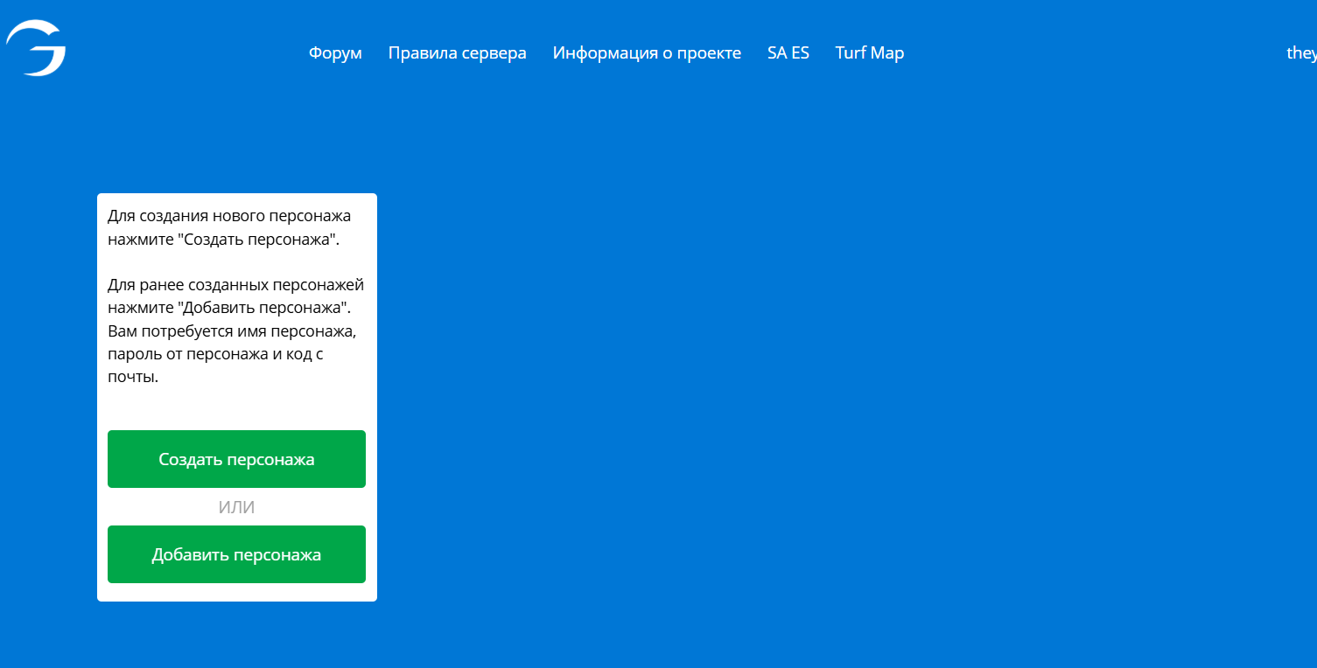The height and width of the screenshot is (668, 1317).
Task: Click the site logo in the header
Action: [x=36, y=49]
